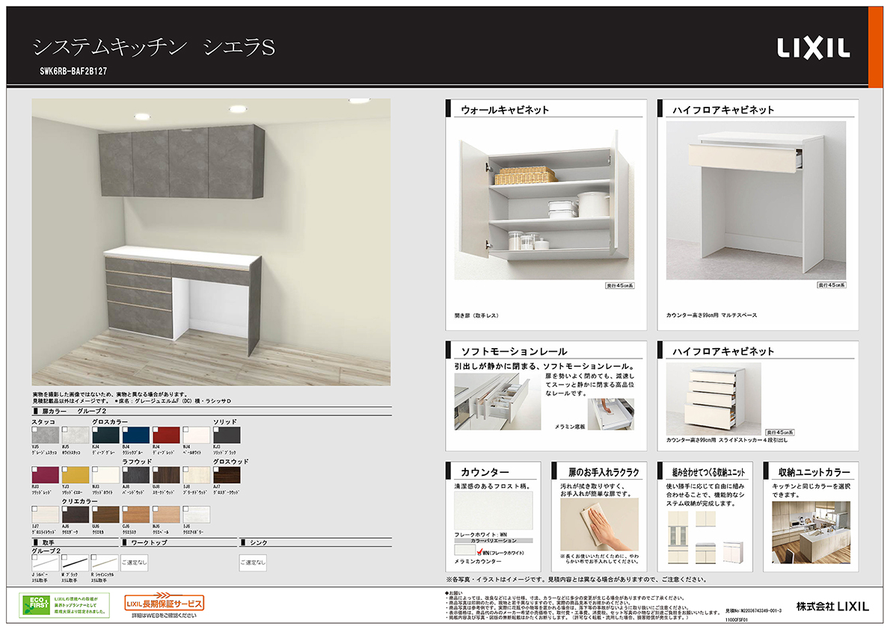The width and height of the screenshot is (890, 629).
Task: Open the メラミン底板 photo
Action: point(611,414)
